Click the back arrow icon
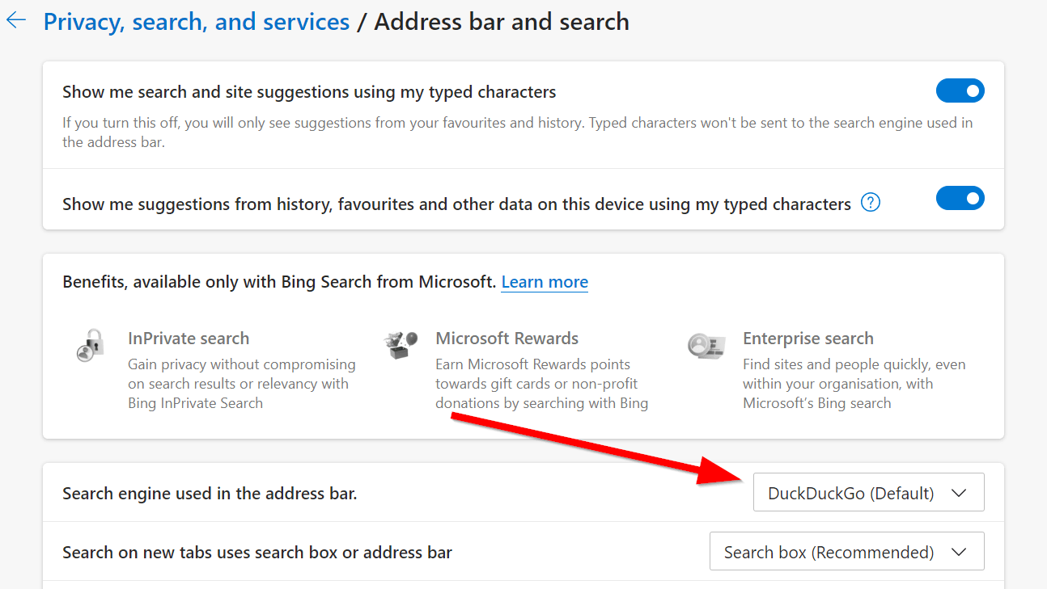The height and width of the screenshot is (589, 1047). tap(16, 21)
